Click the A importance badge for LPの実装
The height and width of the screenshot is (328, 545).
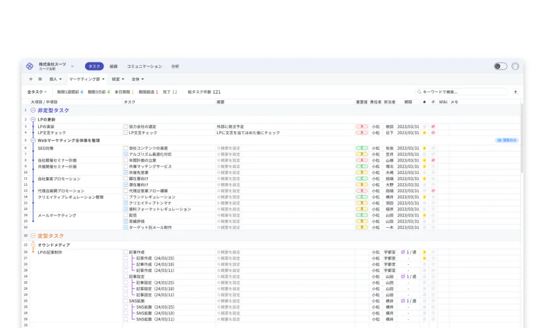click(362, 126)
